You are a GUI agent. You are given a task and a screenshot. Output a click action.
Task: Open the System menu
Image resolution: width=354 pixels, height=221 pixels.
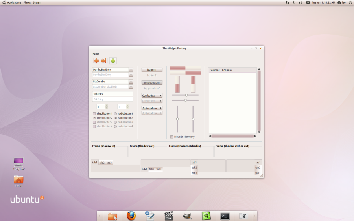click(37, 2)
